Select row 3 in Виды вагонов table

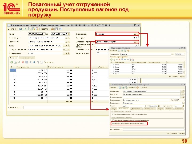pos(147,69)
